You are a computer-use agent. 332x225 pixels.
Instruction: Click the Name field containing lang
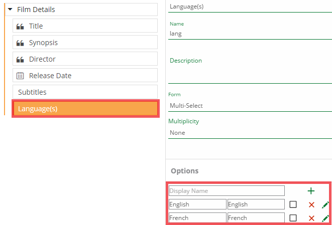(250, 34)
